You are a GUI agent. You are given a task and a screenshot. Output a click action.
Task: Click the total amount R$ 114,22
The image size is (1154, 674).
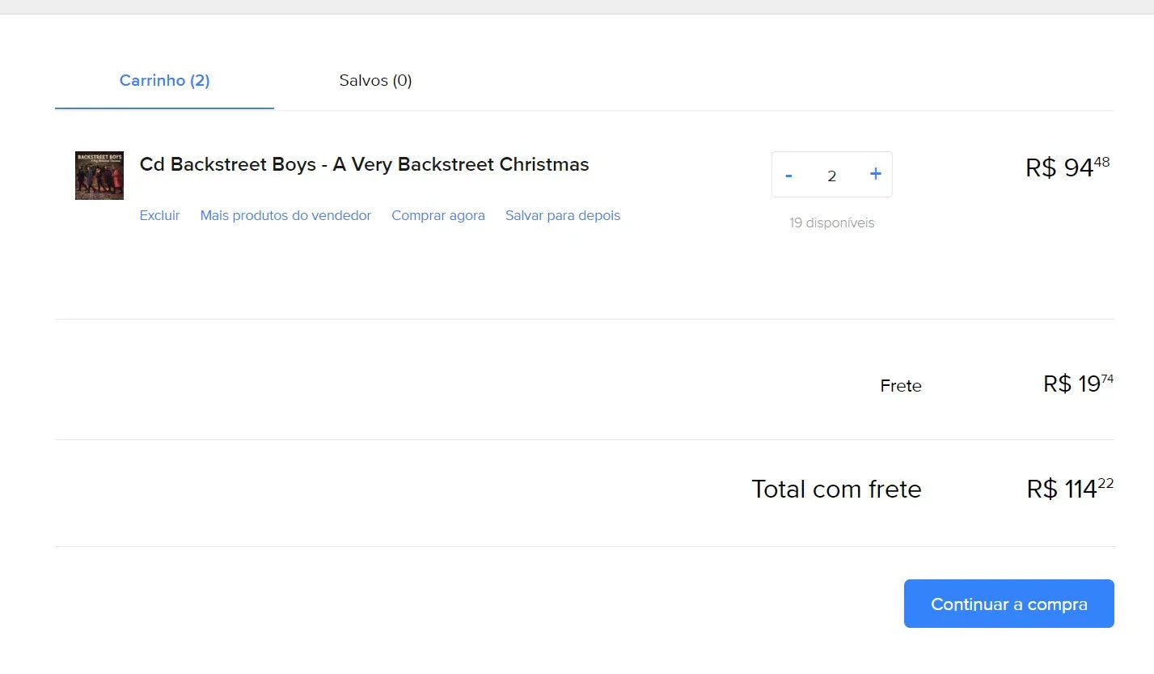tap(1070, 489)
